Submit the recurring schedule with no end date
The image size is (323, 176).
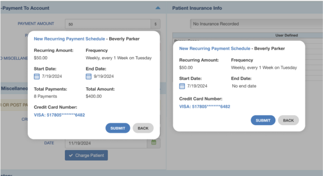tap(263, 120)
